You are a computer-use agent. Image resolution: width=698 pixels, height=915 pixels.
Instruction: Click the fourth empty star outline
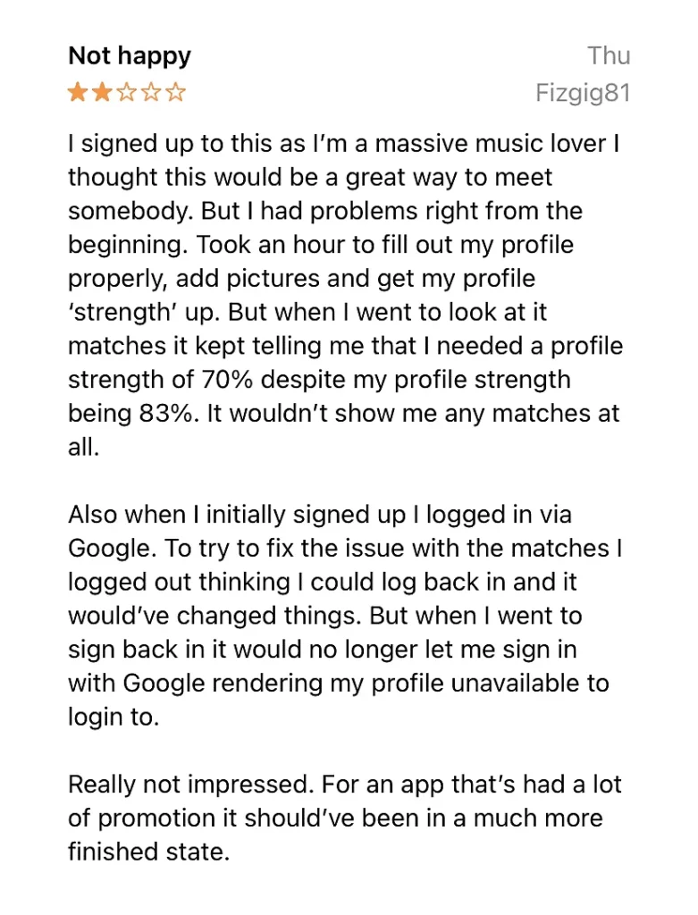[x=150, y=92]
